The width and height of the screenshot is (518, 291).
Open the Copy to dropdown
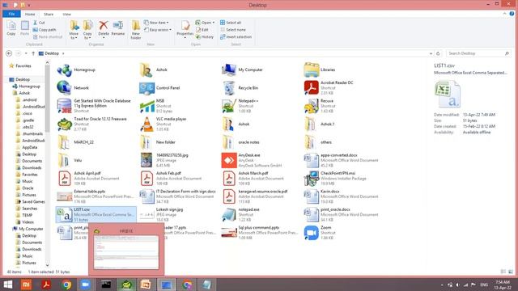click(87, 30)
